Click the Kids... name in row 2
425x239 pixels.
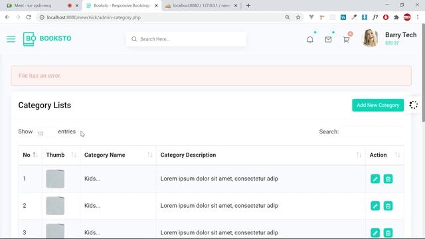point(92,206)
